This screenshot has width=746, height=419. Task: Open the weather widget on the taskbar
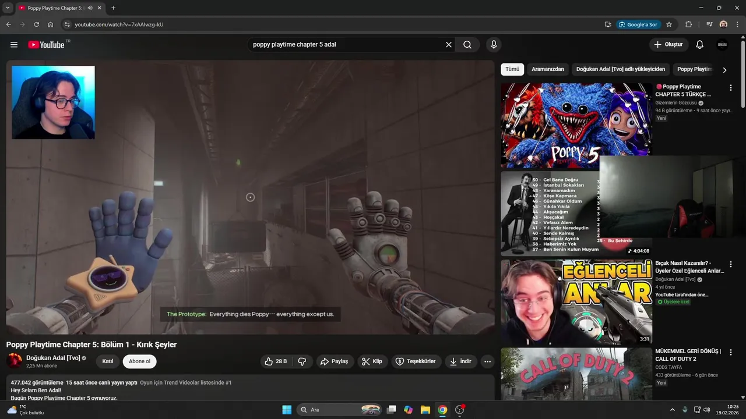(24, 410)
